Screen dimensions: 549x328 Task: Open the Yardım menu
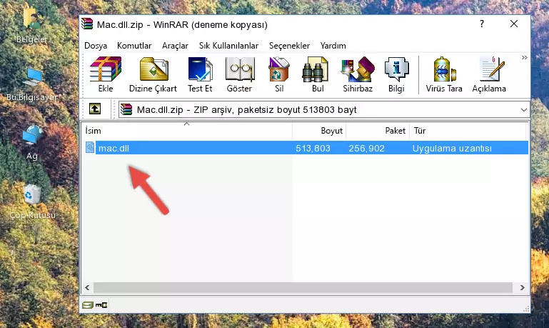coord(333,46)
